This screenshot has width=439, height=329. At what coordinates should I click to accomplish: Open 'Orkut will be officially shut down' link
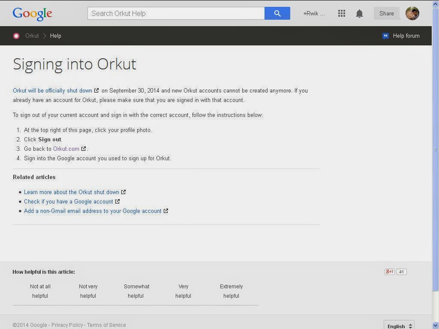52,91
